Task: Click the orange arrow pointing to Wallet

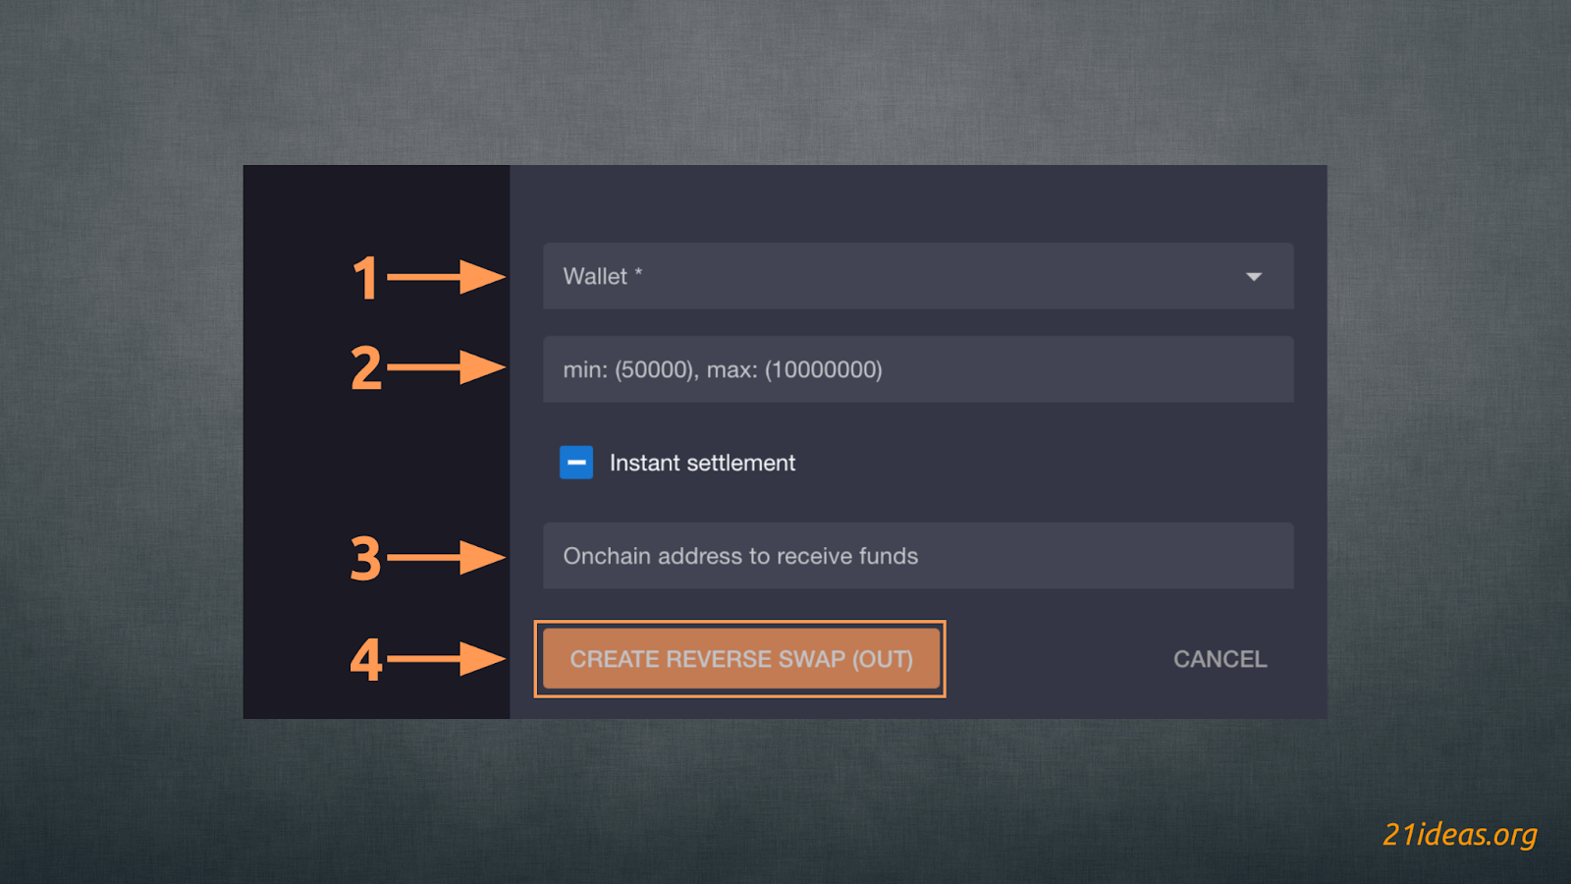Action: point(447,277)
